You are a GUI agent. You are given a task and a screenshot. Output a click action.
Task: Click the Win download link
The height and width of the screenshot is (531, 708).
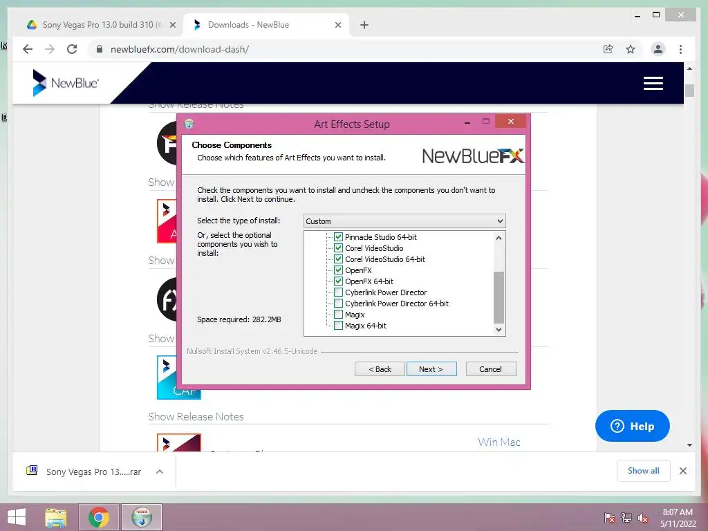[487, 442]
